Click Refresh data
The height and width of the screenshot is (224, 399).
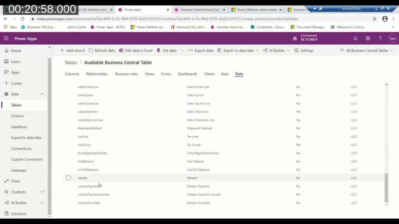click(x=101, y=51)
